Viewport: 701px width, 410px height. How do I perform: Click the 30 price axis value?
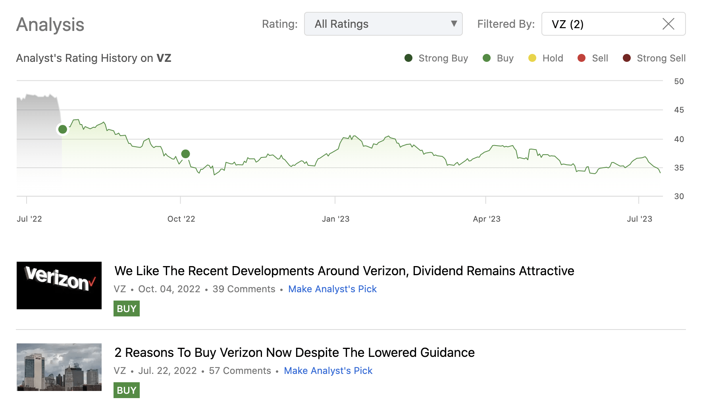[679, 196]
